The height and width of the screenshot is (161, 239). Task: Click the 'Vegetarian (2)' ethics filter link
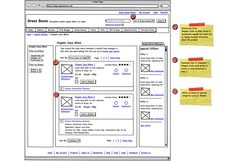[x=37, y=55]
